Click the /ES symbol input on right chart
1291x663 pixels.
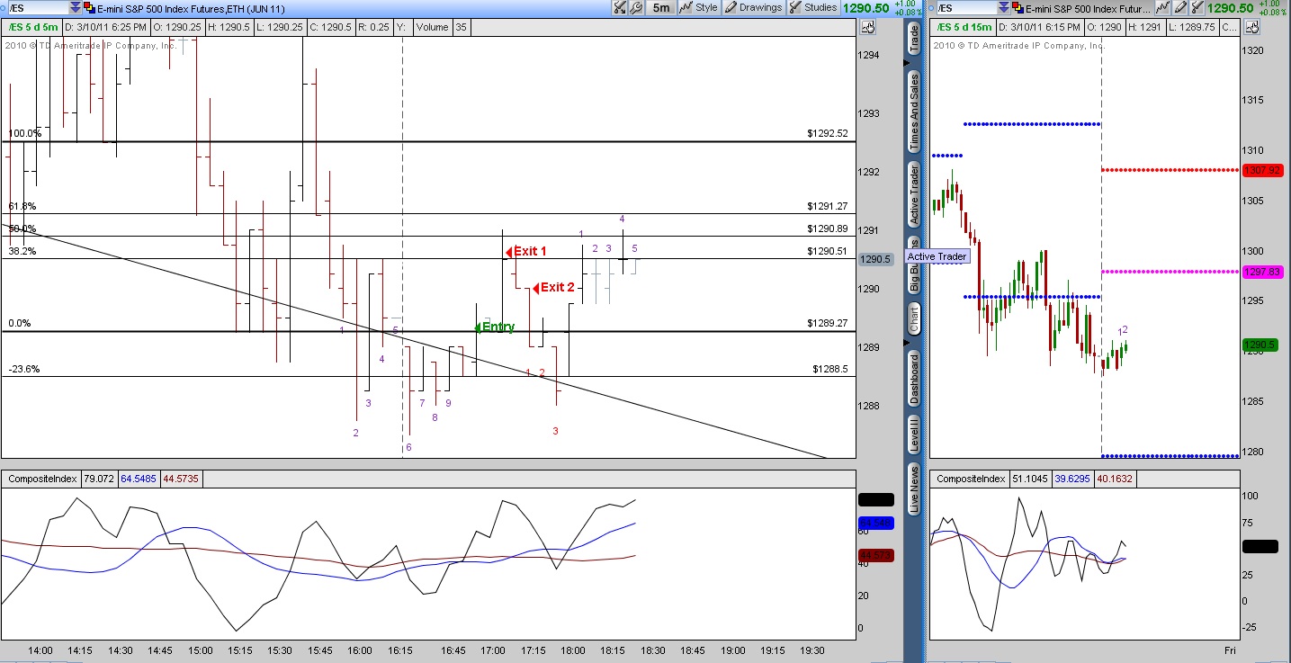click(x=968, y=8)
